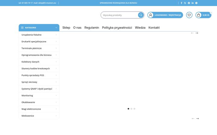Click the lower carousel previous arrow
This screenshot has height=135, width=217.
(193, 118)
